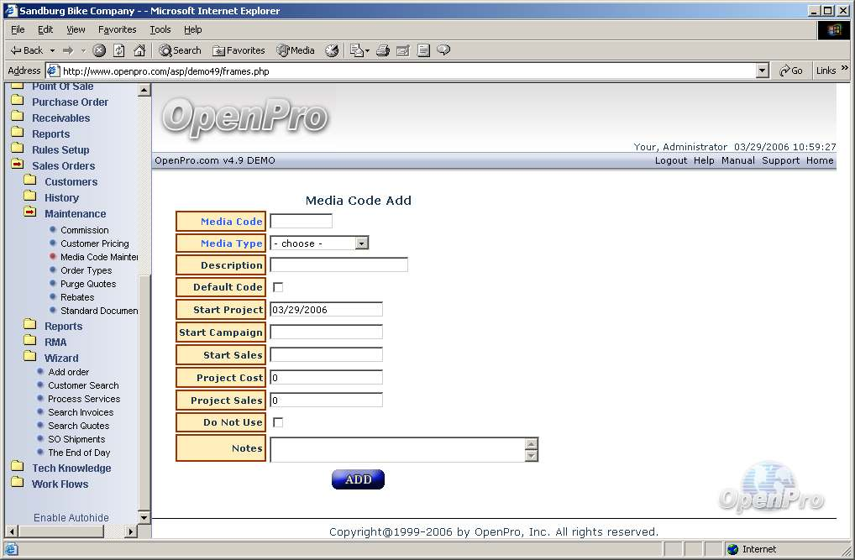Click the Print icon in the toolbar

pyautogui.click(x=383, y=50)
